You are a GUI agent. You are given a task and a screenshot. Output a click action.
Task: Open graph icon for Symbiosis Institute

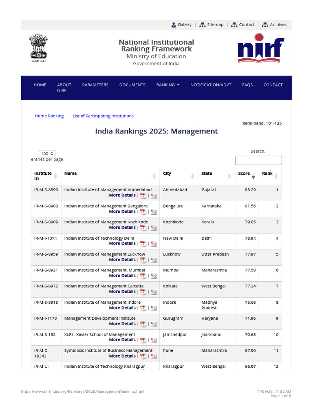154,357
